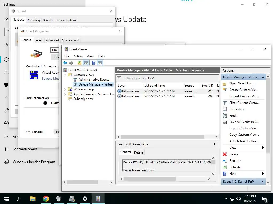Sort by Date and Time column header
This screenshot has width=273, height=204.
pos(163,86)
